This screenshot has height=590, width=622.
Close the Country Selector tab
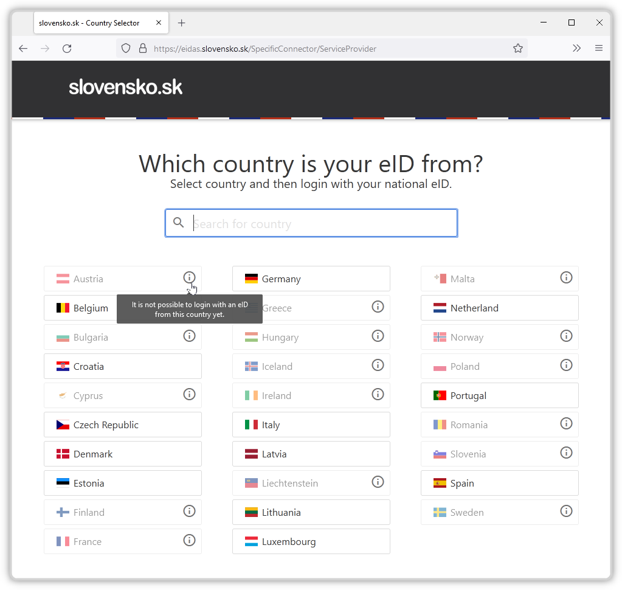159,23
